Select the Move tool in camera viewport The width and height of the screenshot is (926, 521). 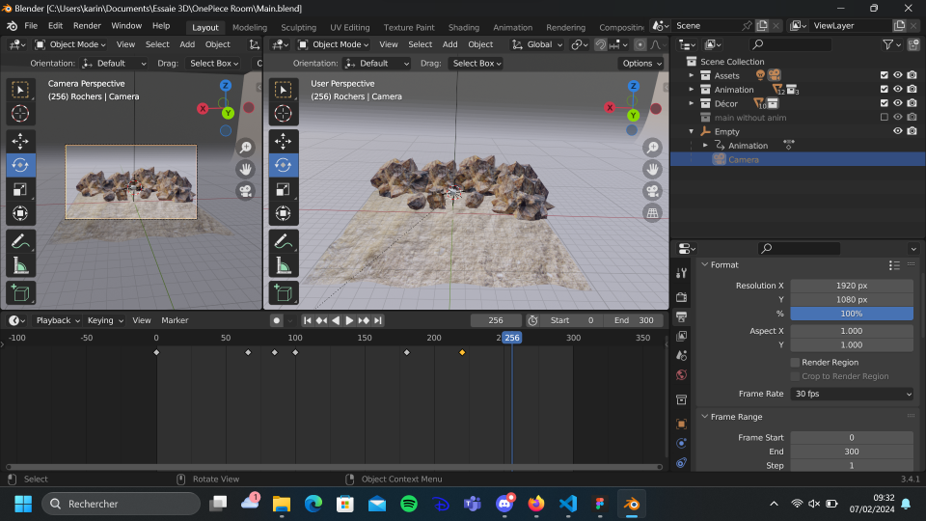[20, 141]
